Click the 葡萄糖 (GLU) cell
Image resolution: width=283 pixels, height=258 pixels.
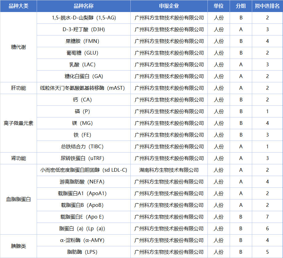[84, 53]
